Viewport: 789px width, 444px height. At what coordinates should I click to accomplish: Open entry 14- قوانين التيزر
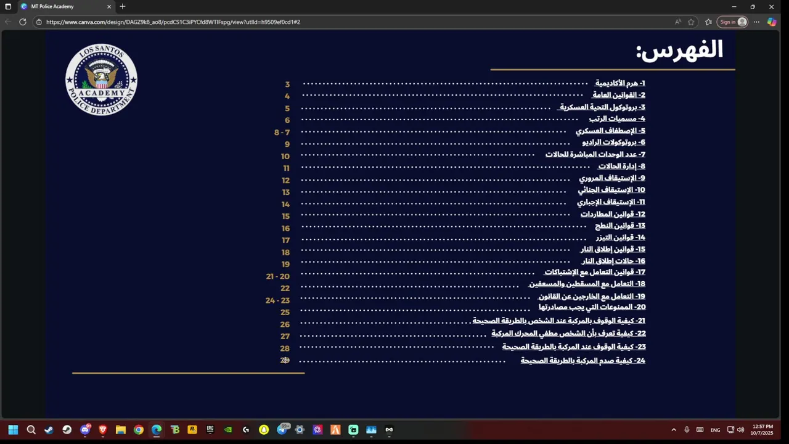621,237
